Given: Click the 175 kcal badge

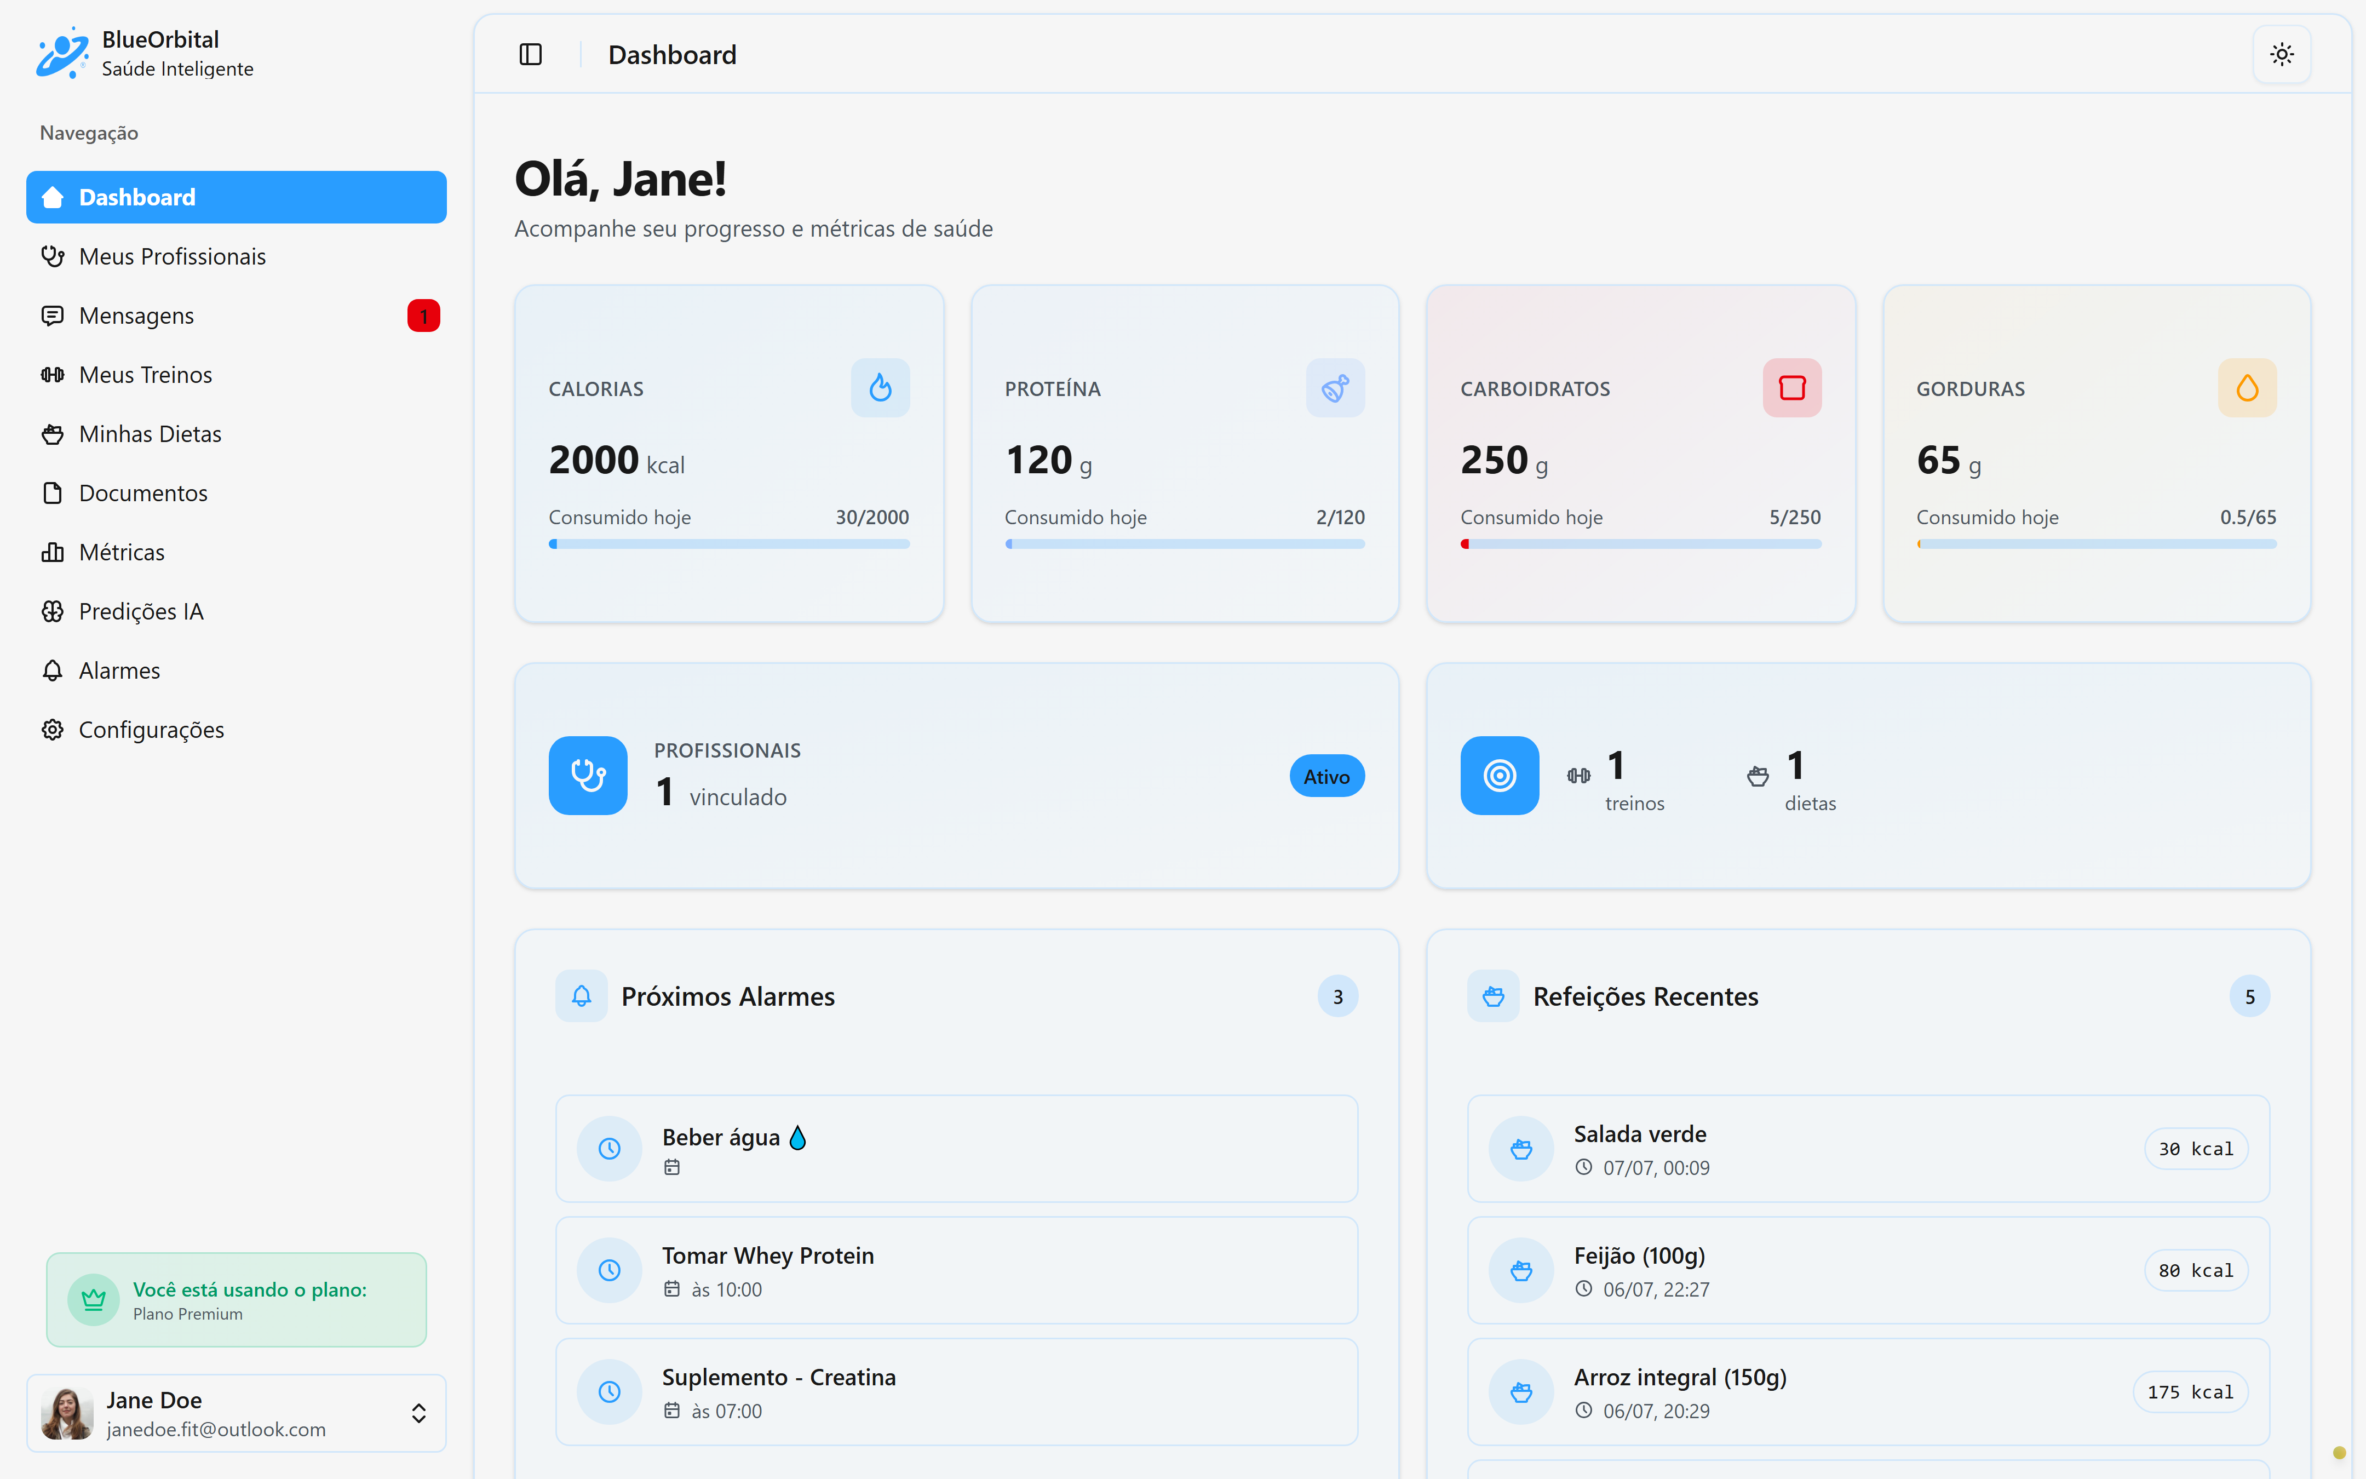Looking at the screenshot, I should (2190, 1392).
